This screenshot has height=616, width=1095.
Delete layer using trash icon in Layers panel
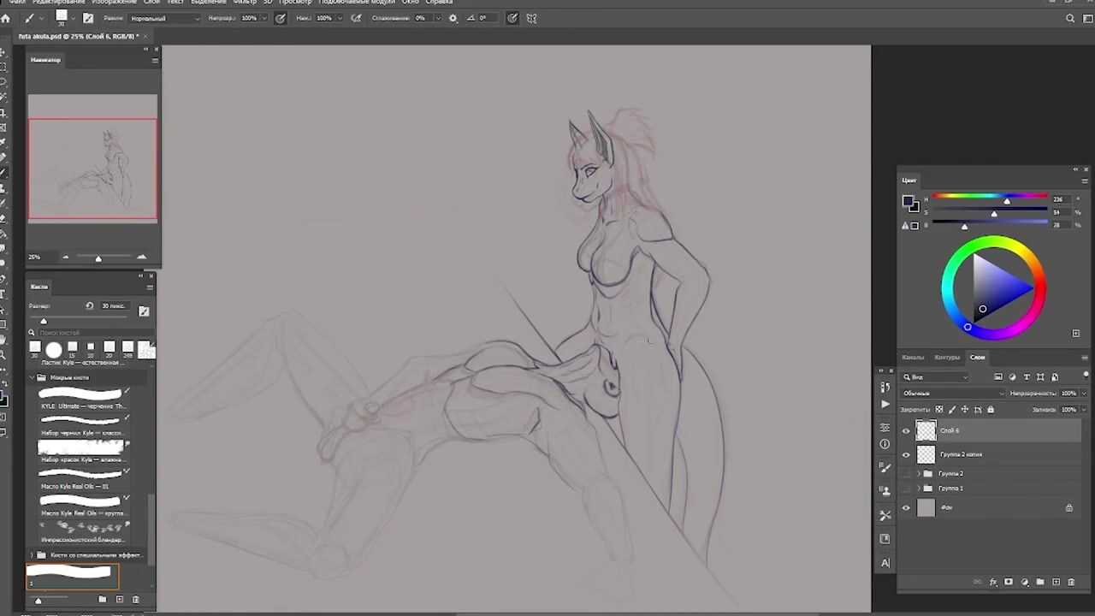(x=1071, y=582)
